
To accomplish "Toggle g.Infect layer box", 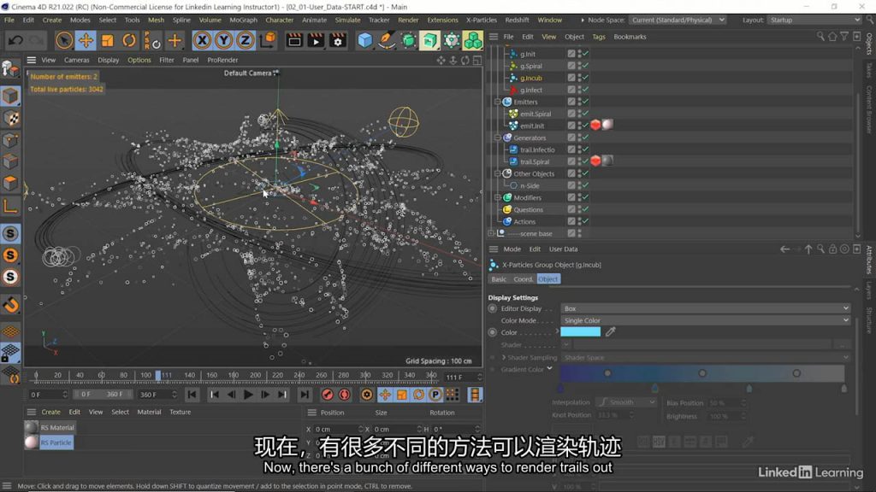I will [x=571, y=89].
